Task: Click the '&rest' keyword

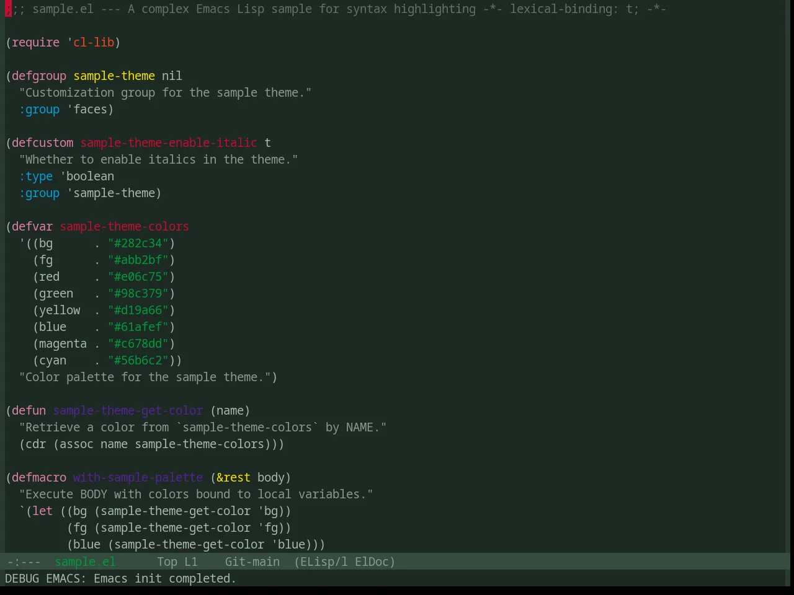Action: (x=234, y=477)
